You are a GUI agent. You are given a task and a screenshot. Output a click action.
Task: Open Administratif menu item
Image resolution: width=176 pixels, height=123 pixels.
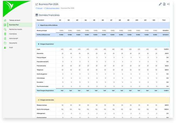14,38
